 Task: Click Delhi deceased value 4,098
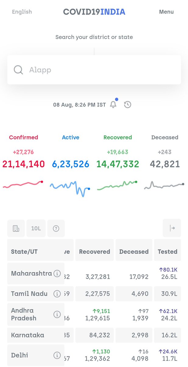click(x=140, y=358)
